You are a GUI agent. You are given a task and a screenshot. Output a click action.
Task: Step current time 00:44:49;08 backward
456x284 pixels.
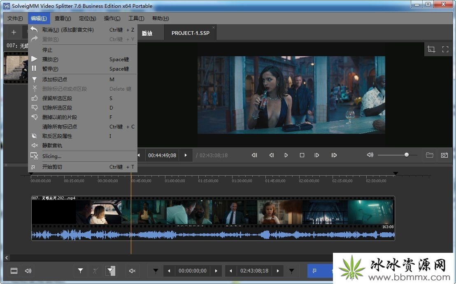(139, 155)
